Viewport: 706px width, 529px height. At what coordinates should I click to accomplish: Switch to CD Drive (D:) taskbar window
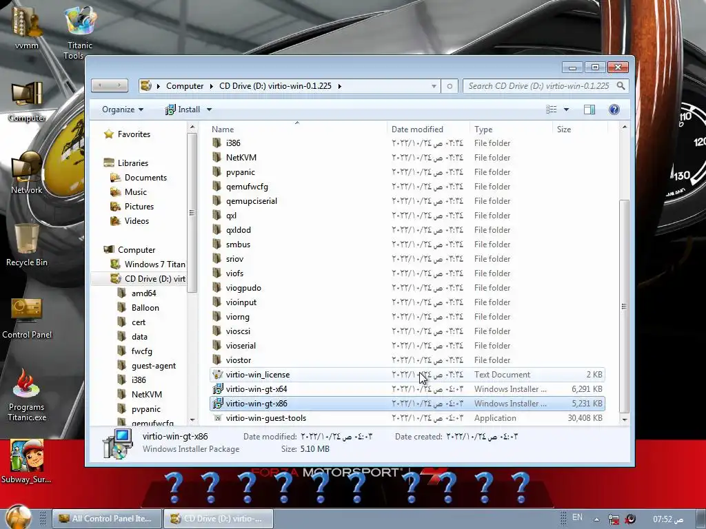tap(219, 519)
